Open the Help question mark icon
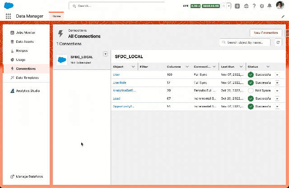289x188 pixels. tap(254, 6)
